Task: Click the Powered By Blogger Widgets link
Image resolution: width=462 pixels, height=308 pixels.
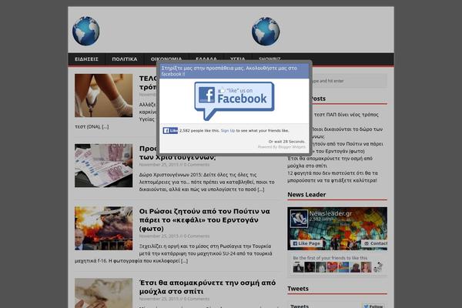Action: 281,147
